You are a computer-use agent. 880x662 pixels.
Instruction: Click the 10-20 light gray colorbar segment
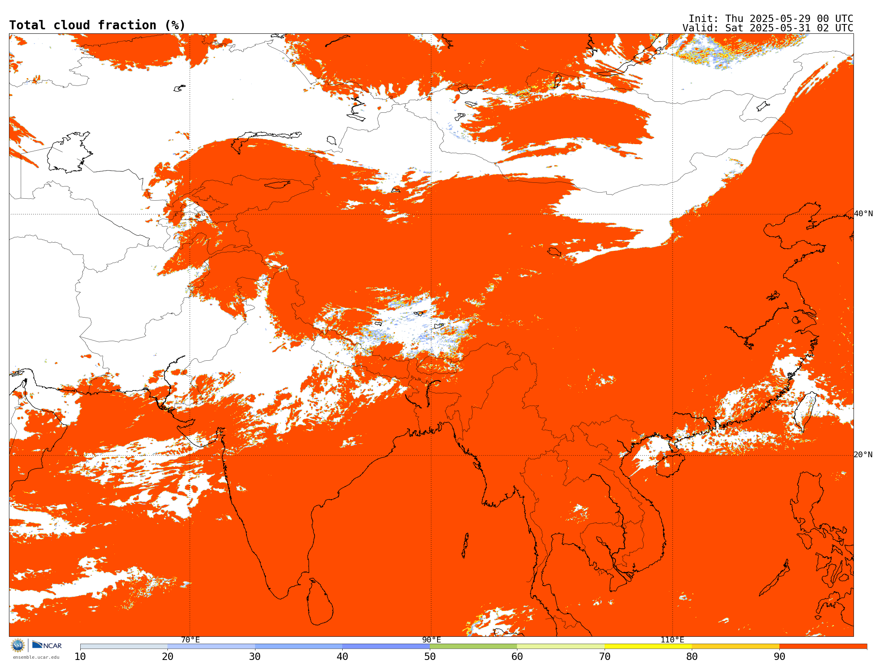pos(124,647)
